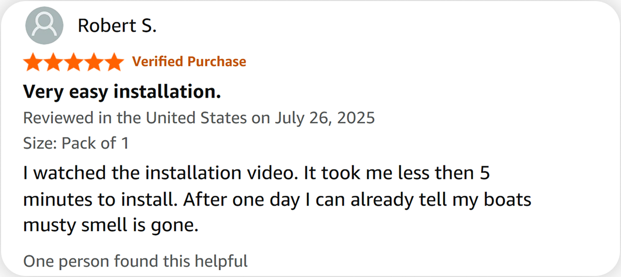621x277 pixels.
Task: Select the reviewer name Robert S.
Action: (x=117, y=26)
